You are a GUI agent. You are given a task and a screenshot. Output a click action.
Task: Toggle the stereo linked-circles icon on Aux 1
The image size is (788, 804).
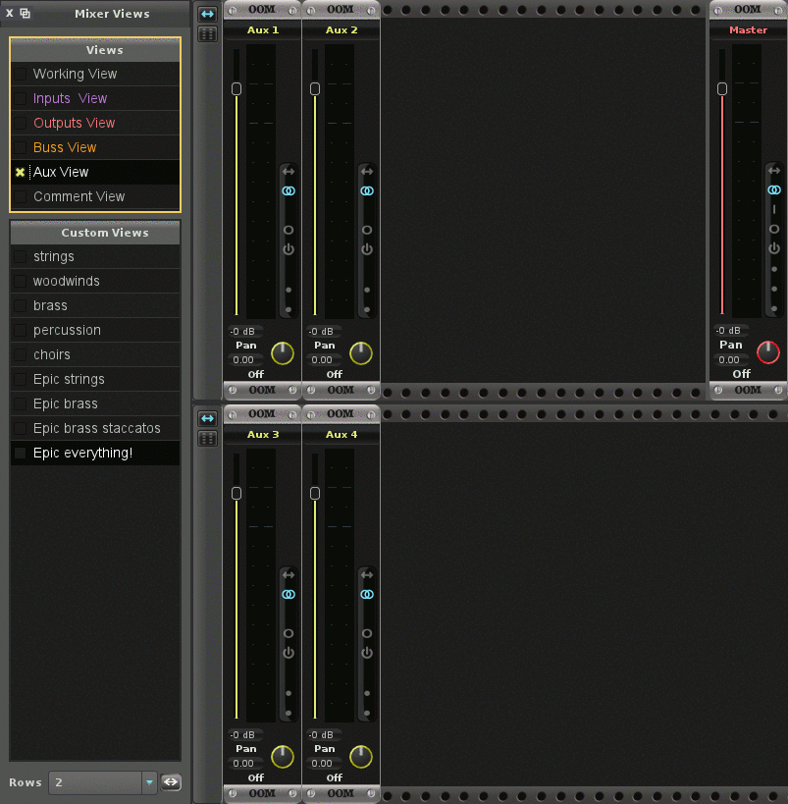289,190
